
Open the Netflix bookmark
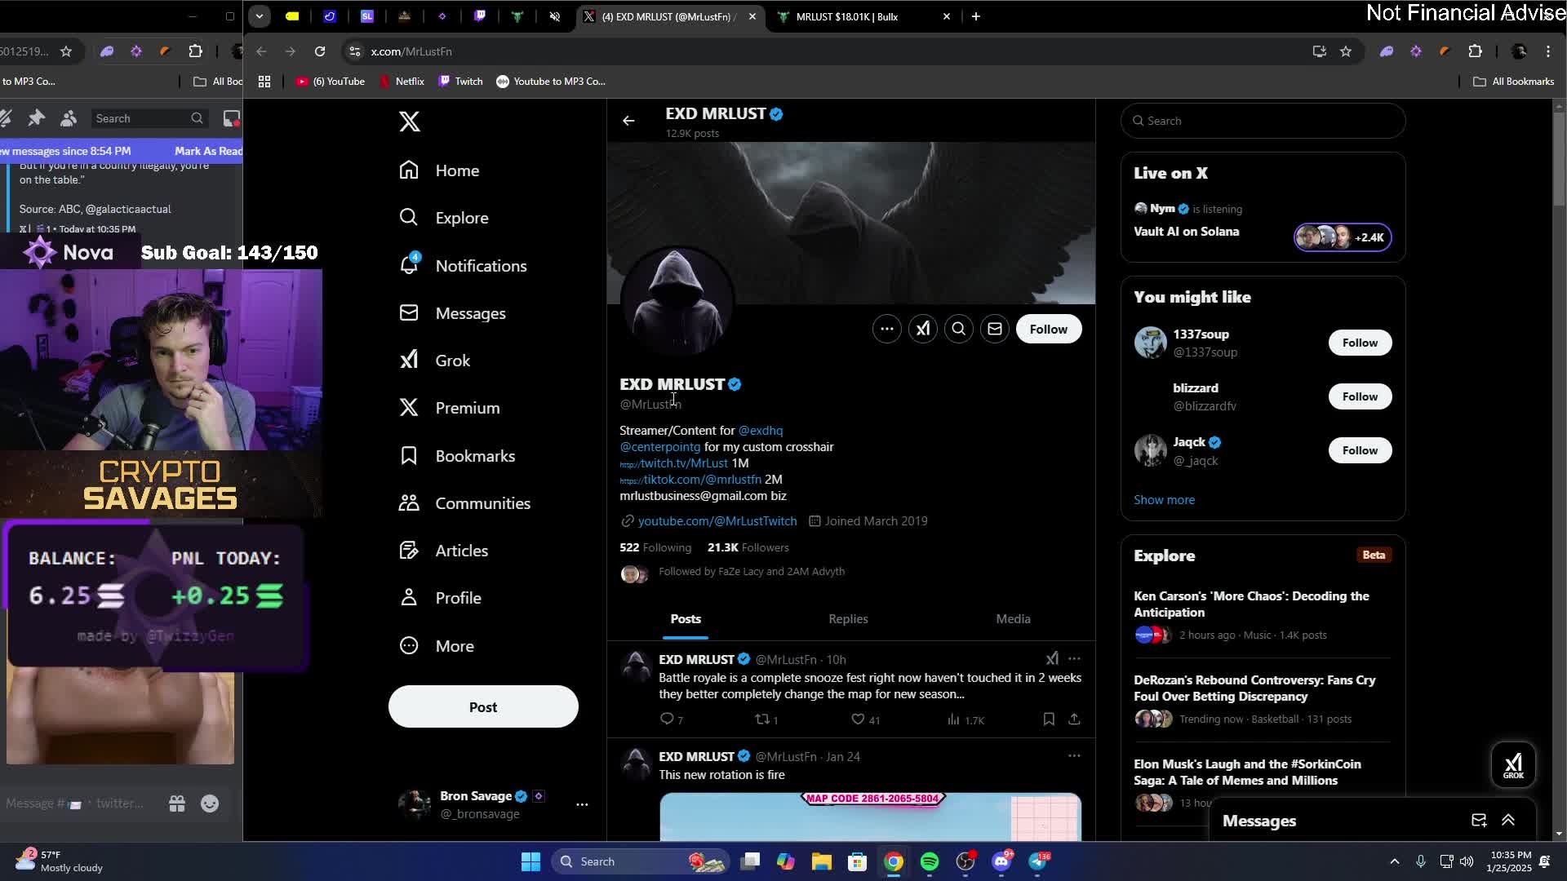click(x=402, y=82)
